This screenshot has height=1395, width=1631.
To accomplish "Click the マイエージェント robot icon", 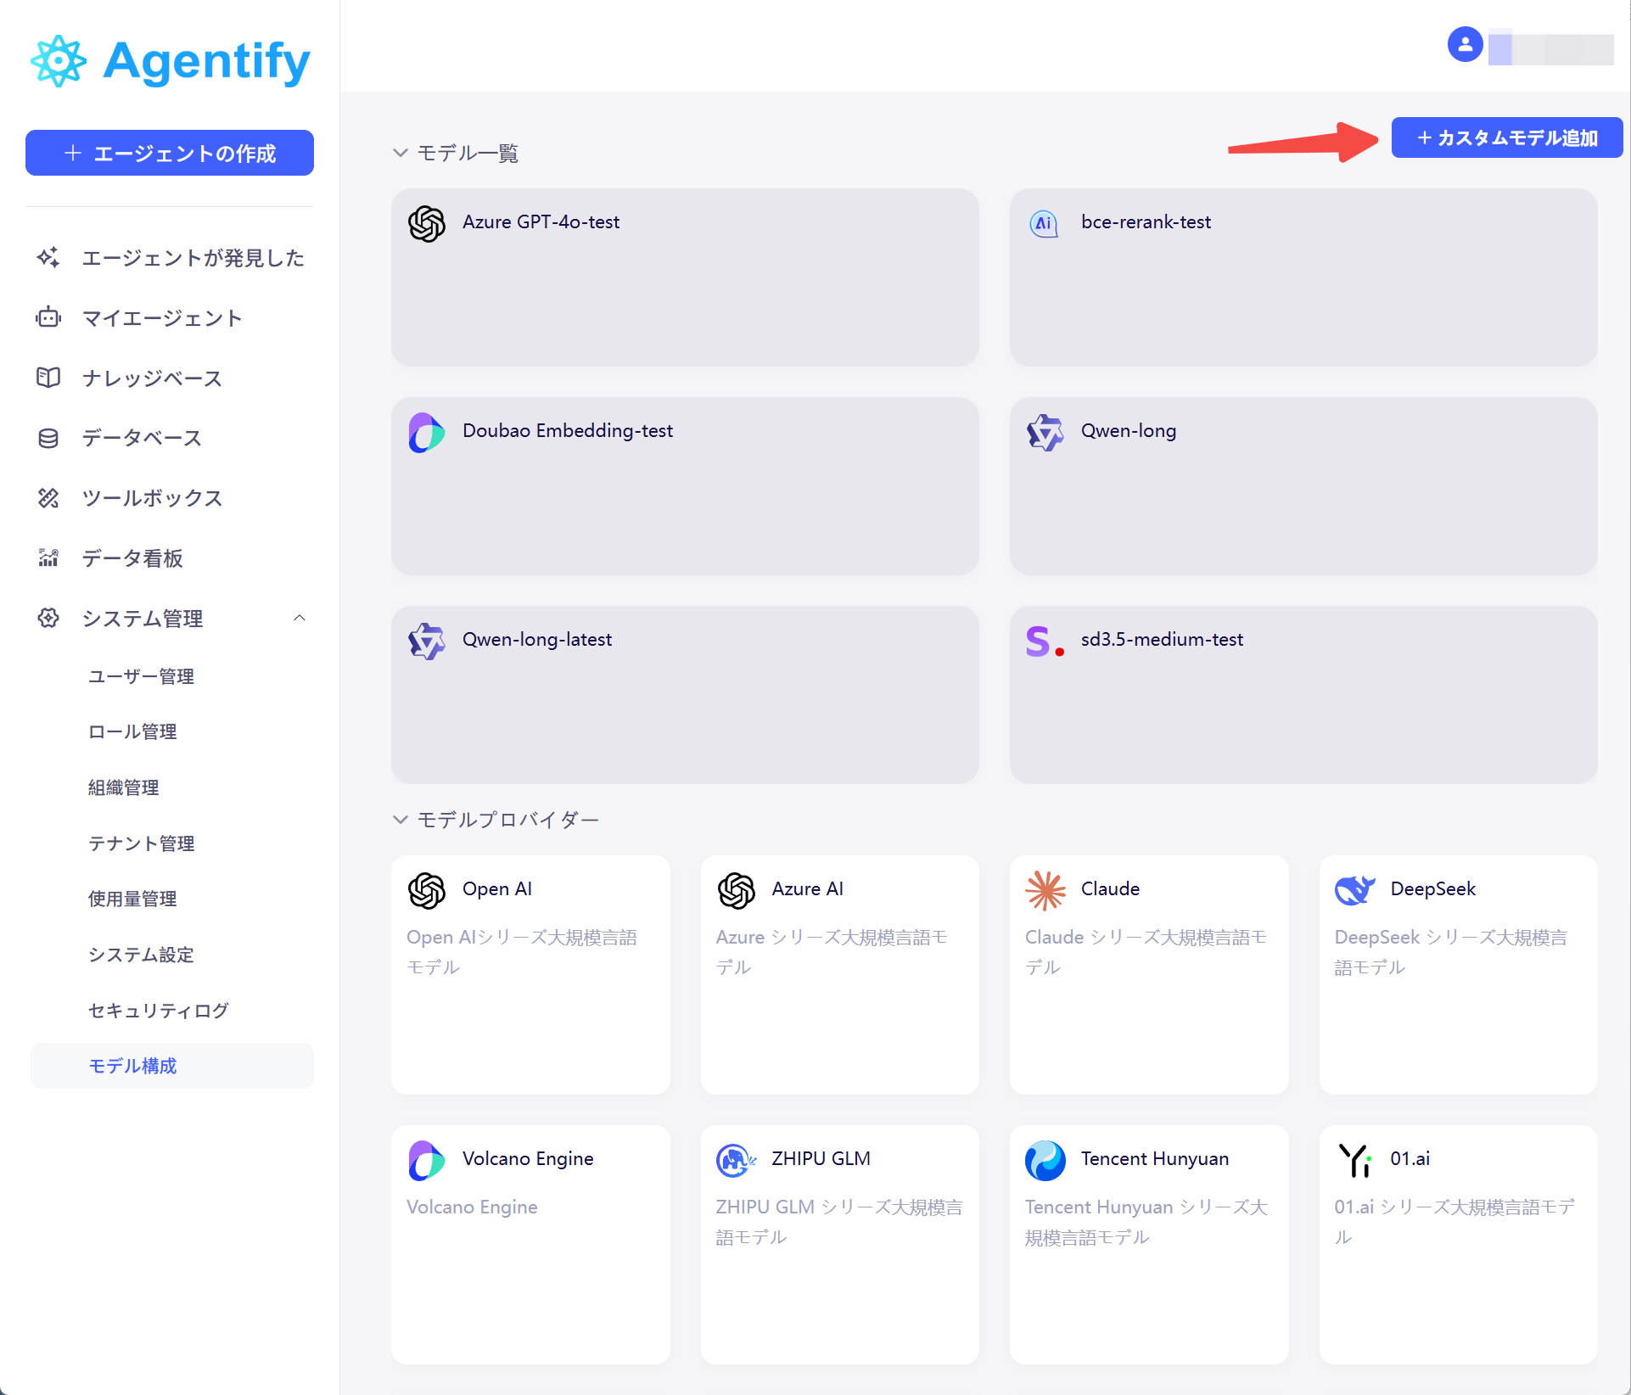I will pos(48,317).
